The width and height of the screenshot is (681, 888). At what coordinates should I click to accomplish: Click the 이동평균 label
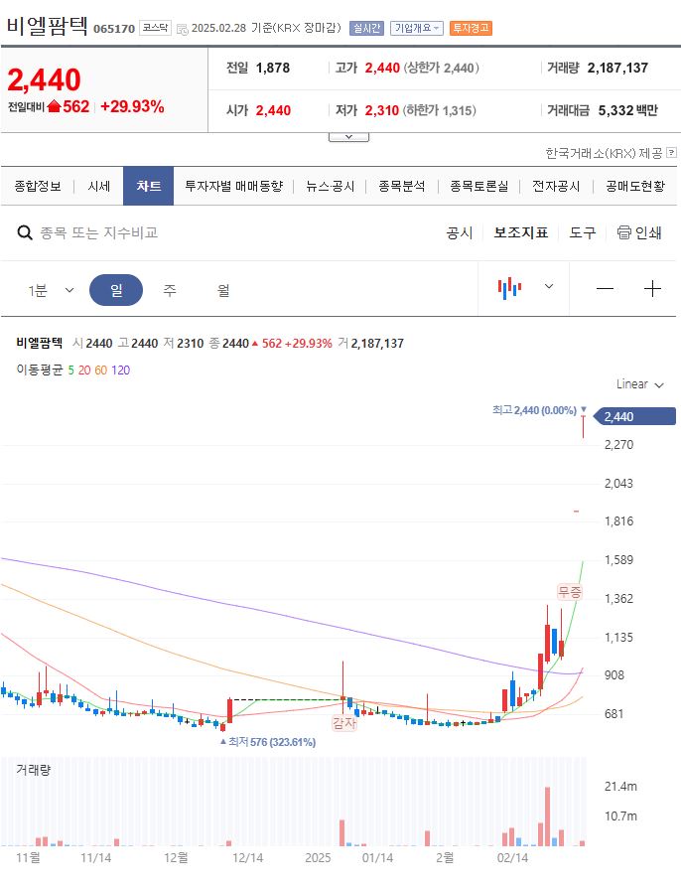[40, 370]
